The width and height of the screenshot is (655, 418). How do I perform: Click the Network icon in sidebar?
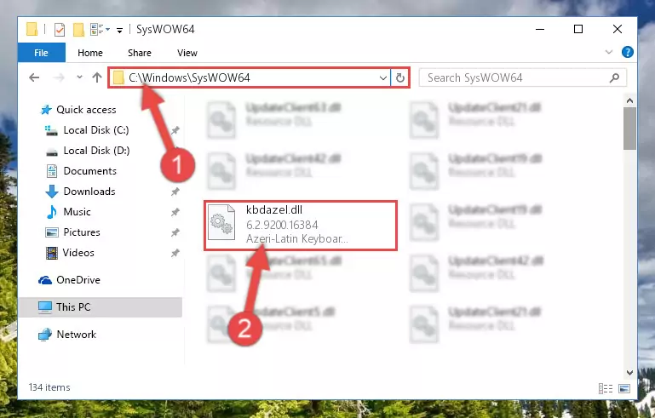(x=45, y=335)
